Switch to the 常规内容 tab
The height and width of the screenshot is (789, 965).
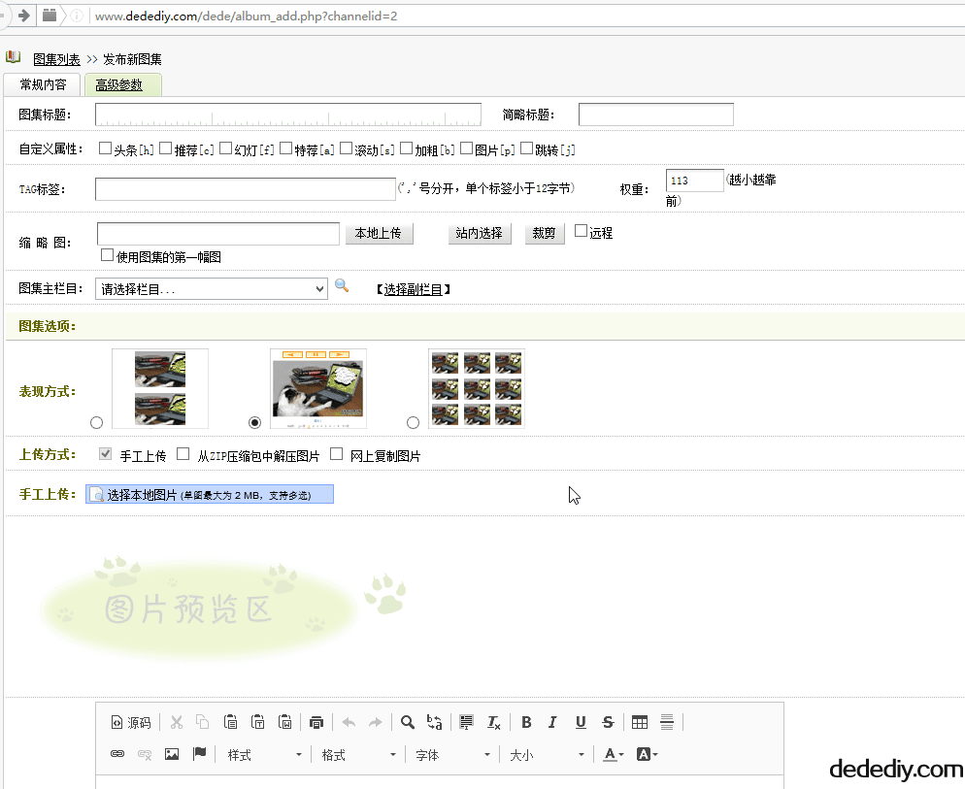[44, 85]
